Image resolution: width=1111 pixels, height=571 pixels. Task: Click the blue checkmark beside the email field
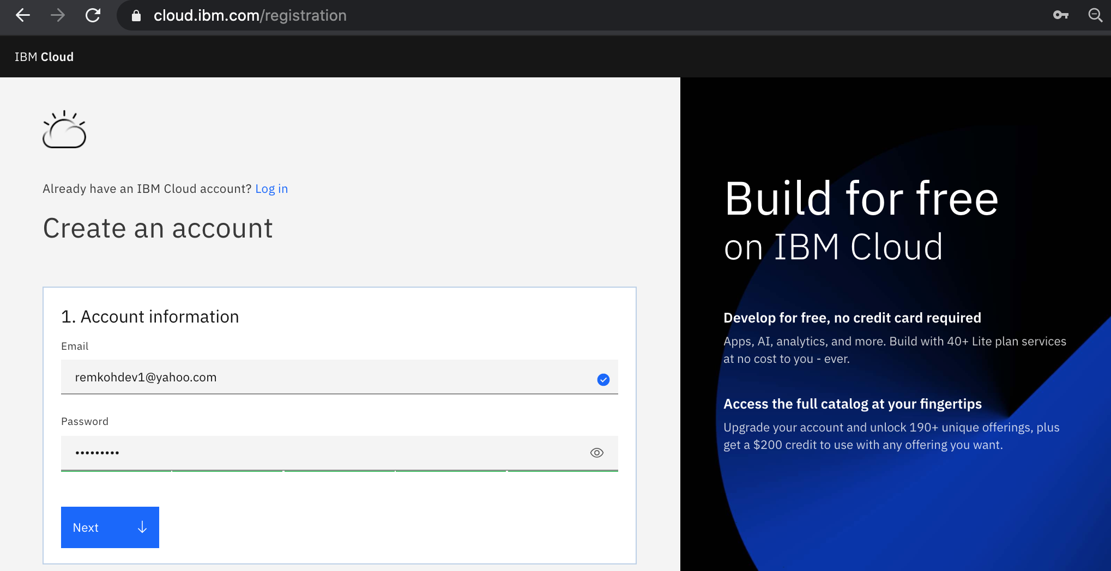(x=603, y=379)
